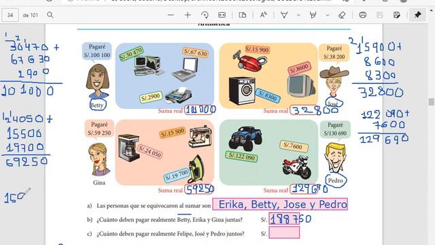Toggle the page view layout icon
This screenshot has height=245, width=435.
[x=243, y=15]
